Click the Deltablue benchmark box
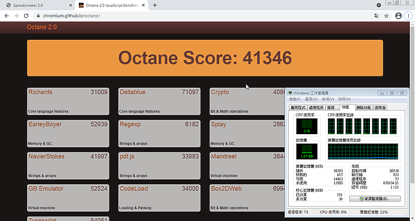 tap(159, 101)
